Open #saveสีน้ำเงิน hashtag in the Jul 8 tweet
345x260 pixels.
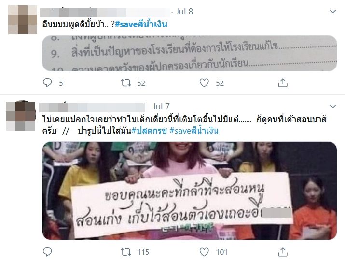point(141,24)
